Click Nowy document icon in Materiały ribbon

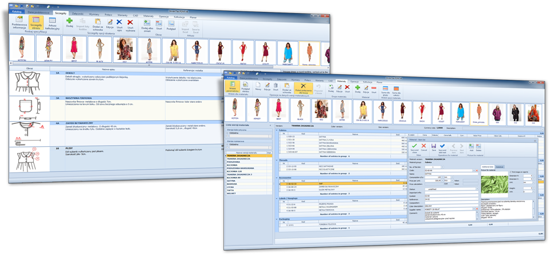click(x=258, y=87)
